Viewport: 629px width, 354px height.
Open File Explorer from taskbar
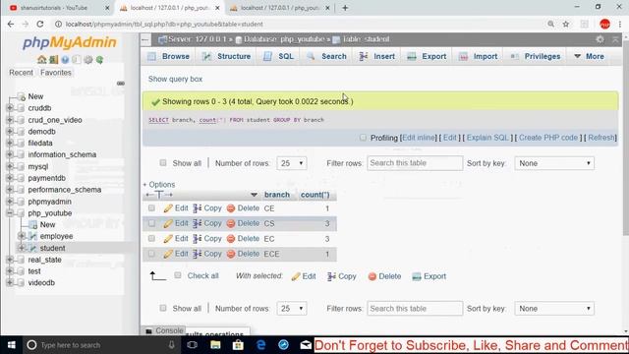point(215,345)
